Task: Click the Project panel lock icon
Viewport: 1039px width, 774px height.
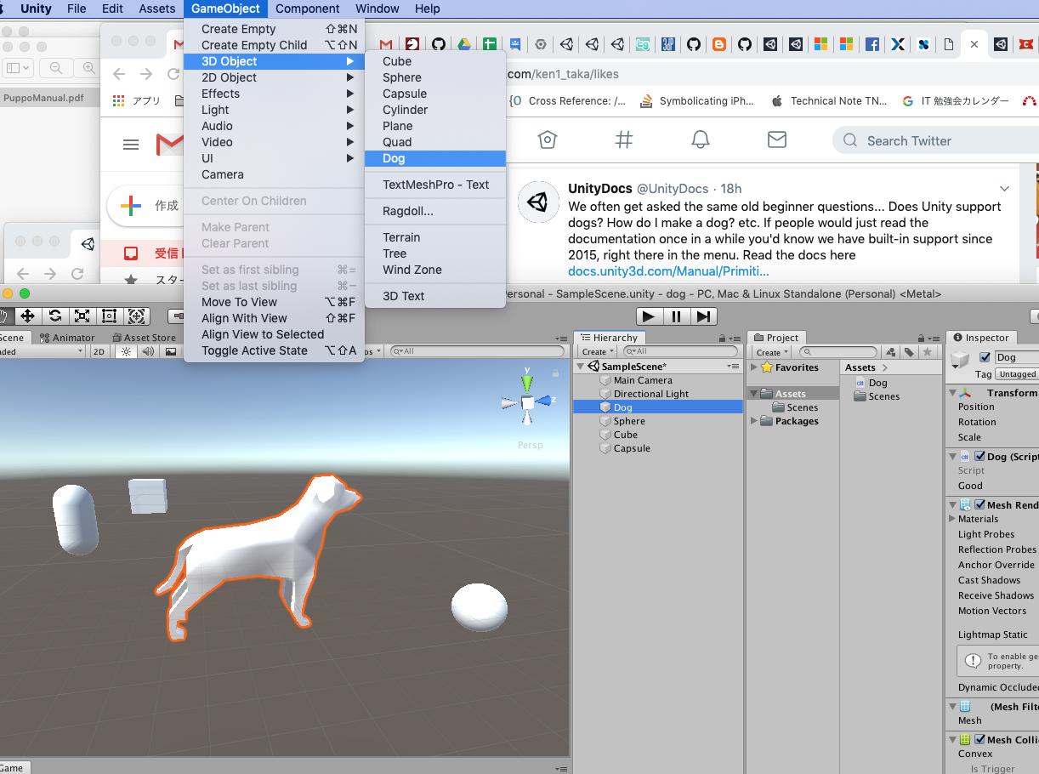Action: (x=921, y=338)
